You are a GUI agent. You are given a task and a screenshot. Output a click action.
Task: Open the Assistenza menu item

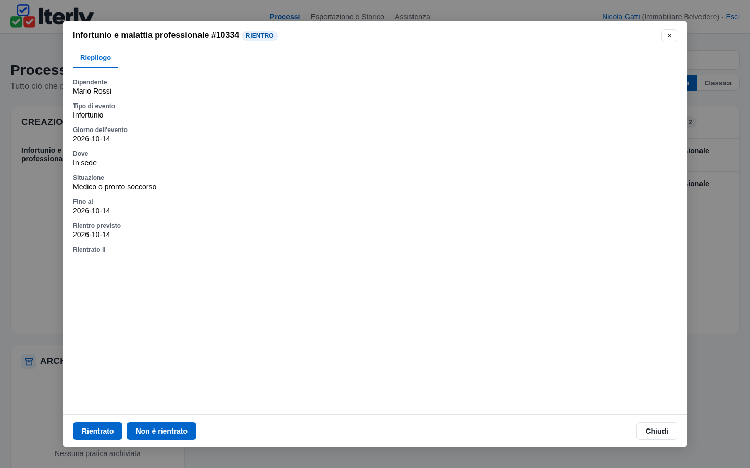[413, 17]
